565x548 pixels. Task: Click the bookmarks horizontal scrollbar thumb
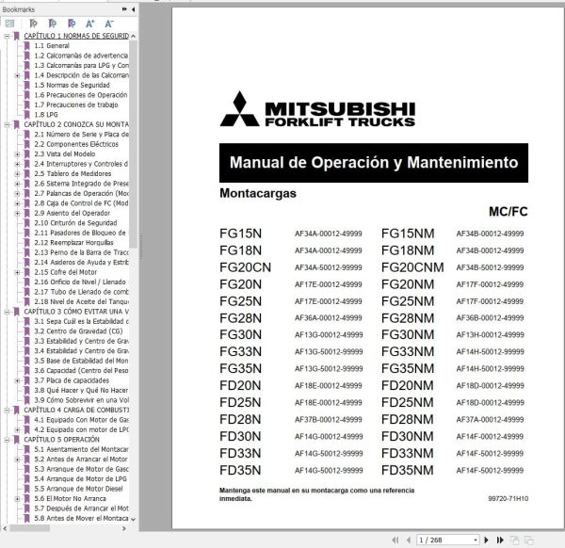point(29,528)
